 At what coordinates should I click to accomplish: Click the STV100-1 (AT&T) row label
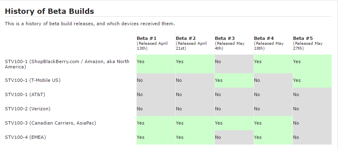pos(25,94)
